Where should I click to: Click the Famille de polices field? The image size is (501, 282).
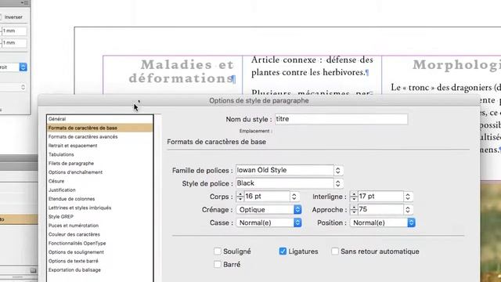pyautogui.click(x=285, y=170)
